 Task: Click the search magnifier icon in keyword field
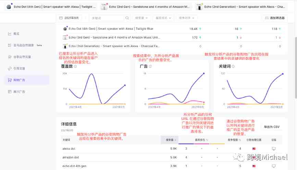127,18
